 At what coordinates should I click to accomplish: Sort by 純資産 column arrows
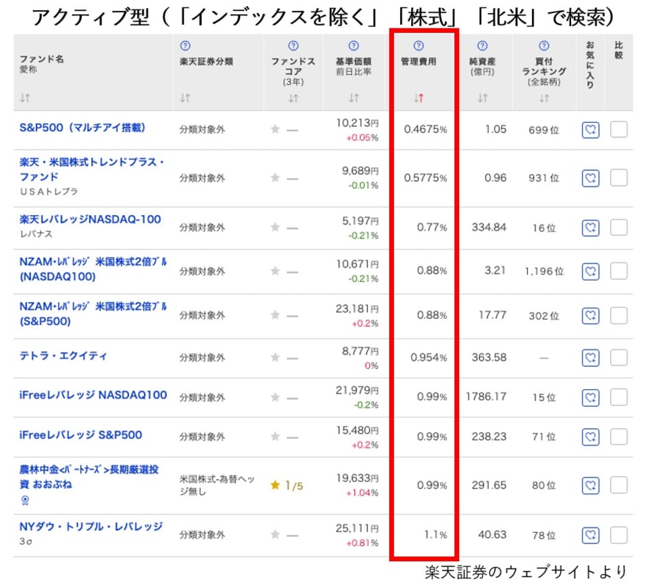point(482,98)
